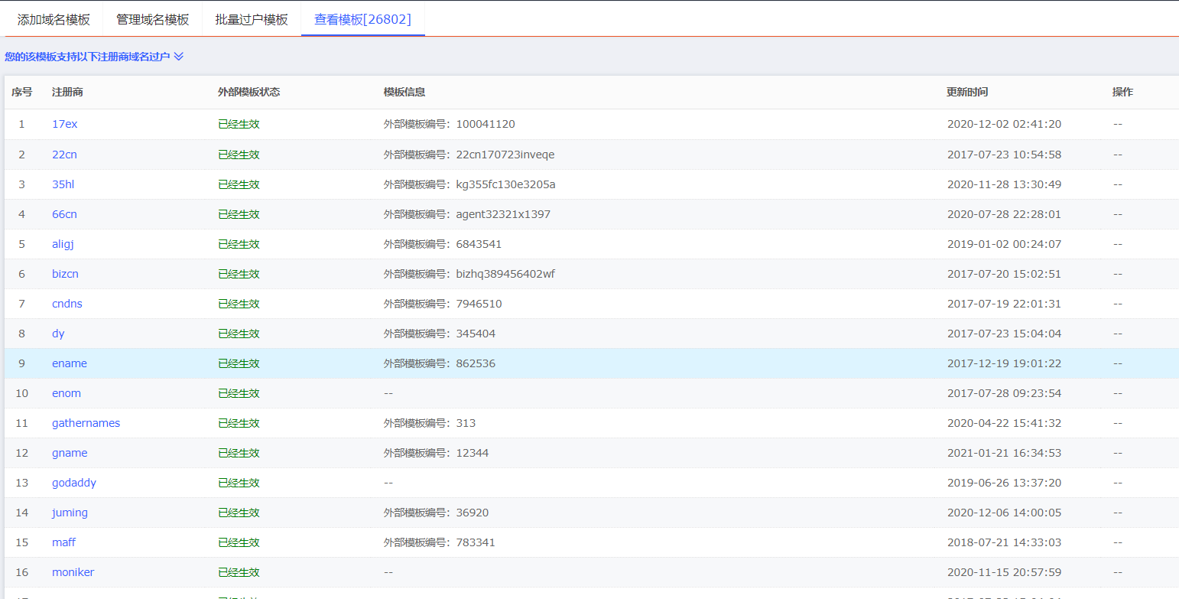
Task: Click the 更新时间 column header
Action: [x=967, y=92]
